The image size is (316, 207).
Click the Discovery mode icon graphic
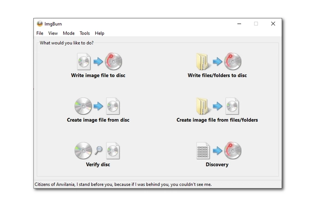(218, 151)
